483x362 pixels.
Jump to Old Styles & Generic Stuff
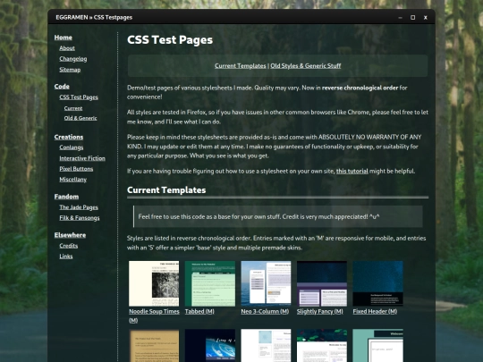306,66
